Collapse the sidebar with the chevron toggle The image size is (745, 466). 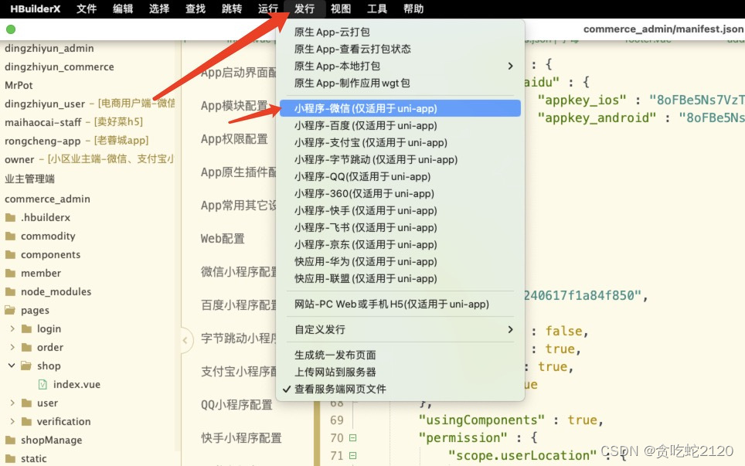pyautogui.click(x=185, y=339)
